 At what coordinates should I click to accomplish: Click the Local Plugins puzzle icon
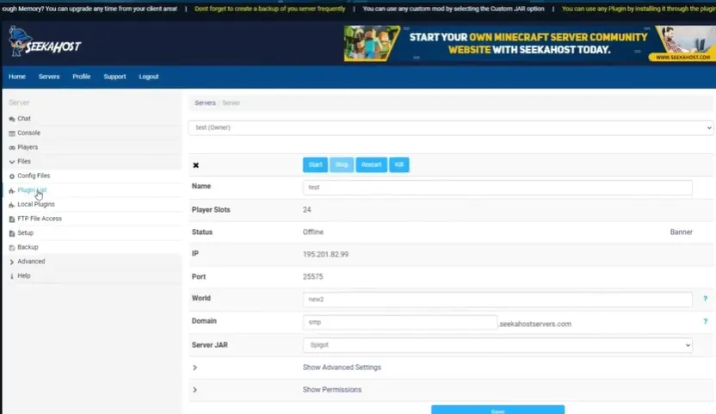point(12,205)
